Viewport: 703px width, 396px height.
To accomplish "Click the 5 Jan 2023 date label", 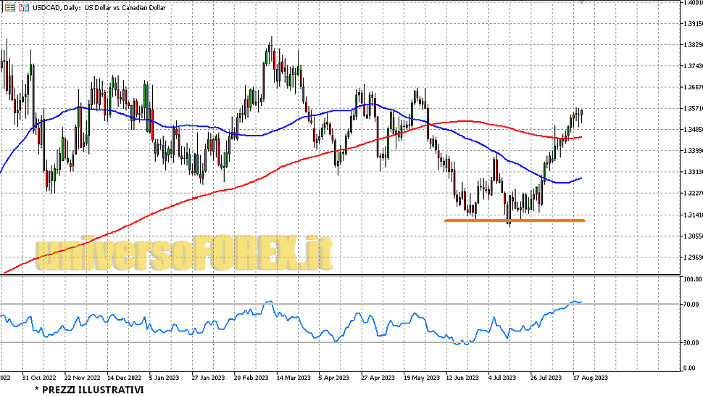I will tap(165, 377).
